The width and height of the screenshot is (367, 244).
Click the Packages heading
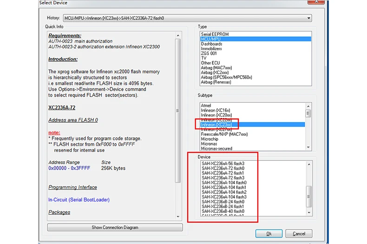pyautogui.click(x=59, y=212)
